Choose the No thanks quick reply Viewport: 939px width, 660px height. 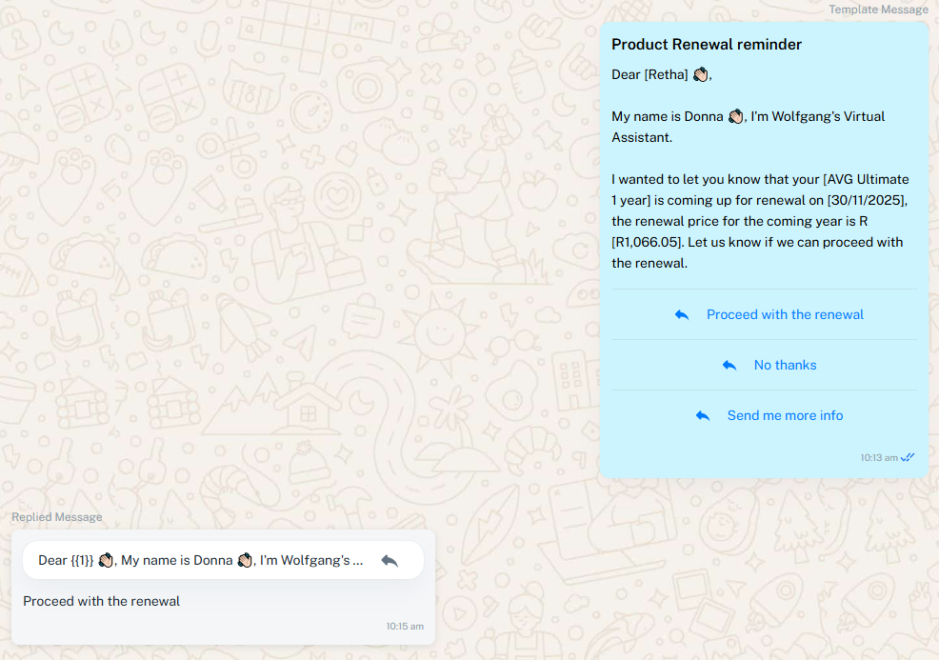pyautogui.click(x=785, y=366)
